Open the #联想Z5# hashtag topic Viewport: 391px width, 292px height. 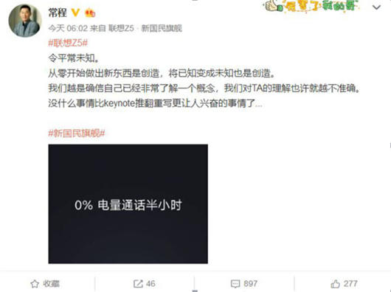pos(68,43)
